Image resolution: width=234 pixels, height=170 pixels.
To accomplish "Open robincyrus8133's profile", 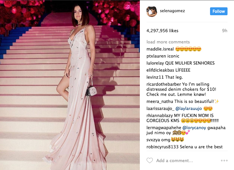I will point(162,147).
